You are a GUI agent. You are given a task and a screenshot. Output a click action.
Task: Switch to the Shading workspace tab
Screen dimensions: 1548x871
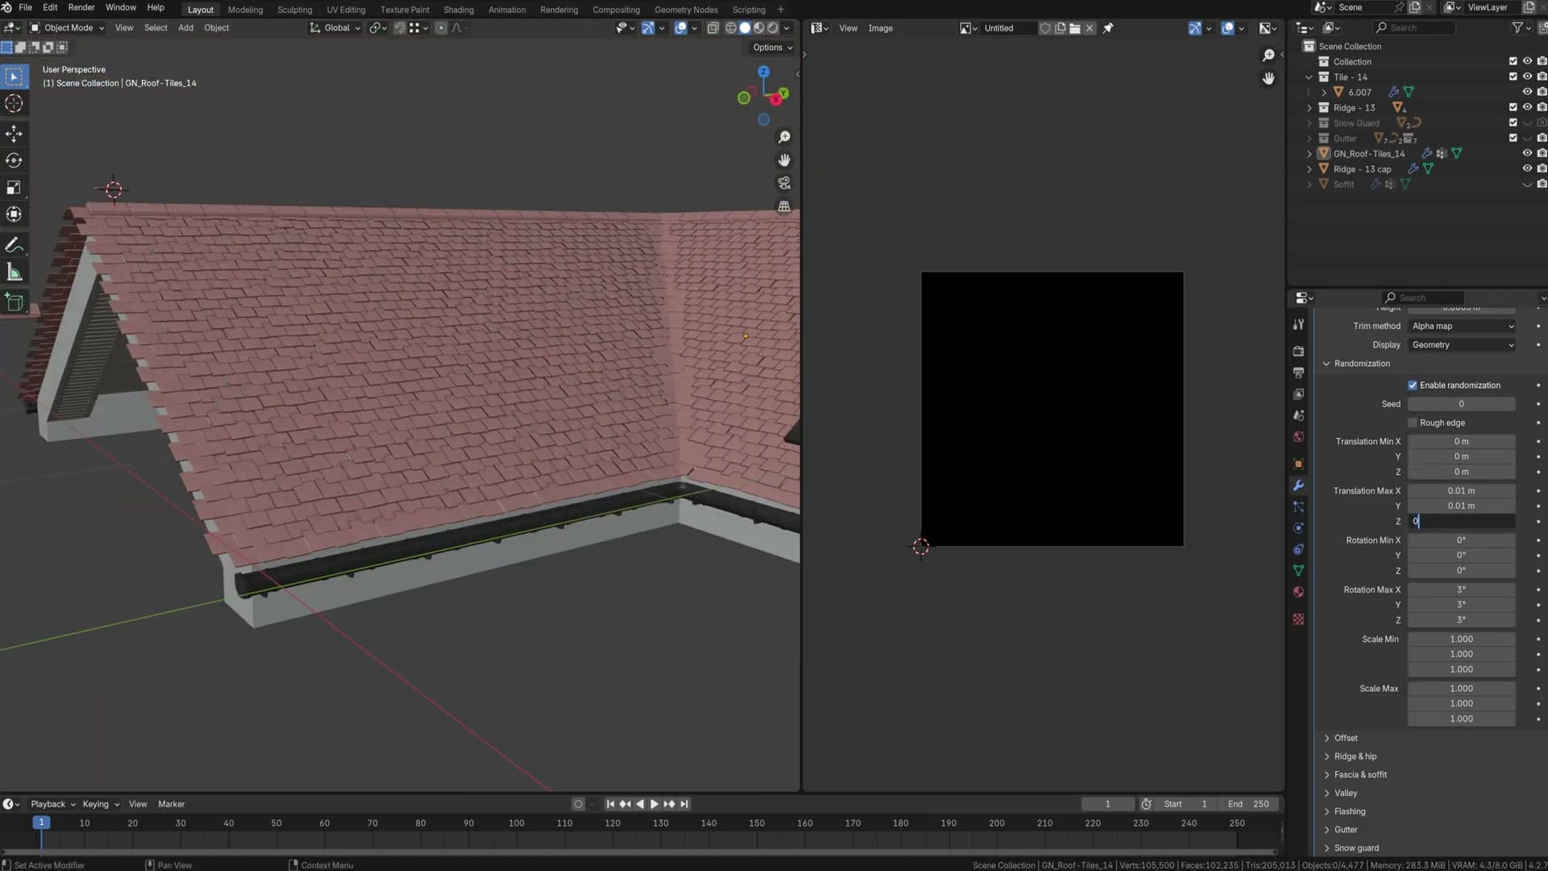(459, 10)
